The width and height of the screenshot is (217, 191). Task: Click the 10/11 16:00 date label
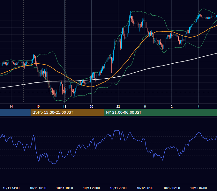tap(38, 188)
